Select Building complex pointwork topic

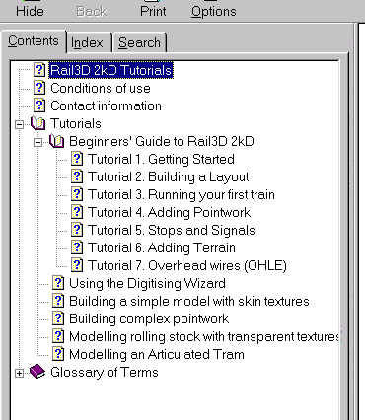(x=149, y=318)
